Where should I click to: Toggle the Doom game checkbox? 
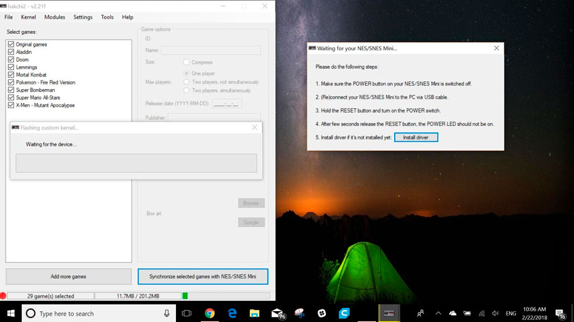click(x=11, y=60)
